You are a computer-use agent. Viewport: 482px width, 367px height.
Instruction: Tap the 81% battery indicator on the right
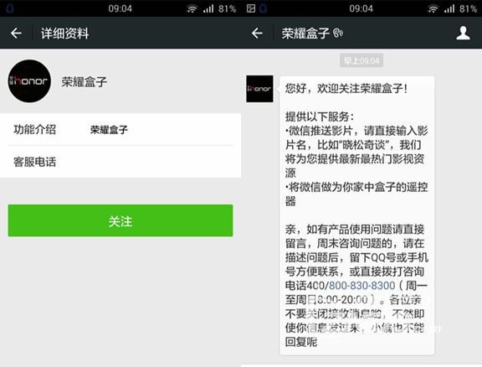coord(468,8)
